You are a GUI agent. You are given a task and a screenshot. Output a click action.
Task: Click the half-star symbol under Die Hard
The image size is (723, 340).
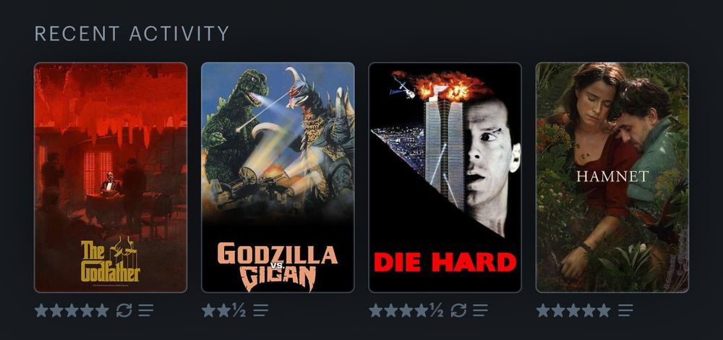coord(436,310)
